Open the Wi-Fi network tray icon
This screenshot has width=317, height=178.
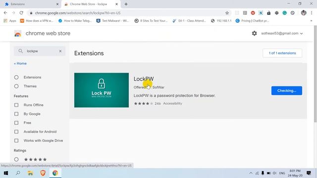pos(257,173)
